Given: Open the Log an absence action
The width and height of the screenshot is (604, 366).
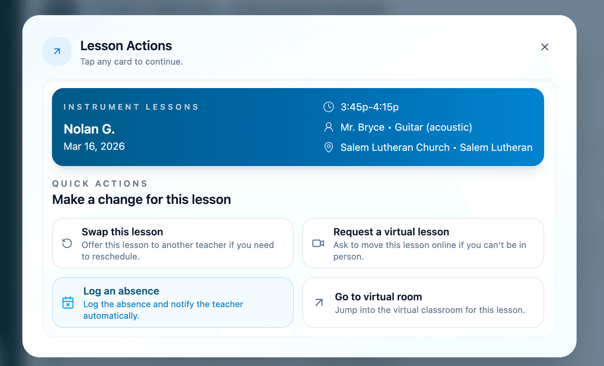Looking at the screenshot, I should [x=172, y=302].
